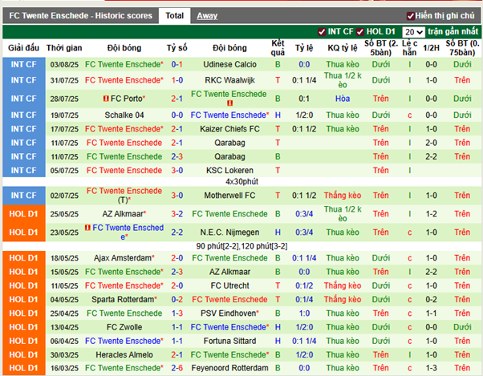The height and width of the screenshot is (376, 483).
Task: Open Schalke 04 team link
Action: [124, 115]
